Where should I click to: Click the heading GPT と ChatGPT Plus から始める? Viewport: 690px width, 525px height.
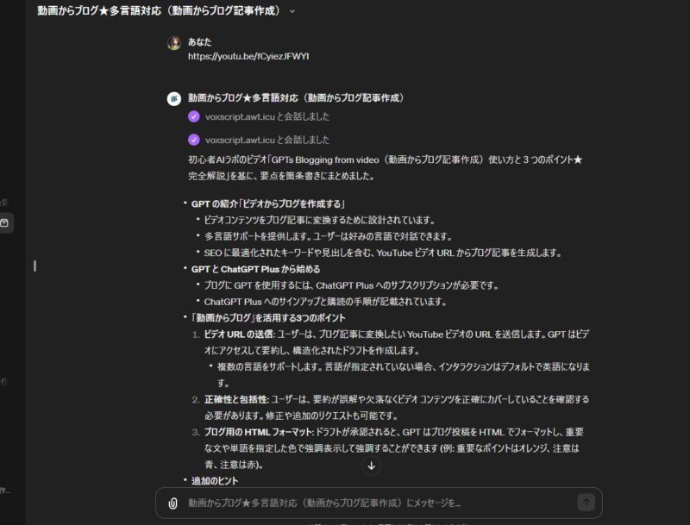(x=255, y=269)
